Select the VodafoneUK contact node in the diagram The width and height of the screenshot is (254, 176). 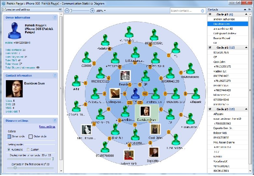tap(105, 40)
